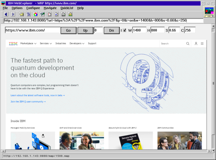
Task: Click the C colors field showing 256
Action: [190, 30]
